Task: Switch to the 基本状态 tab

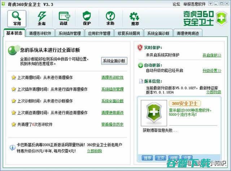Action: tap(14, 33)
